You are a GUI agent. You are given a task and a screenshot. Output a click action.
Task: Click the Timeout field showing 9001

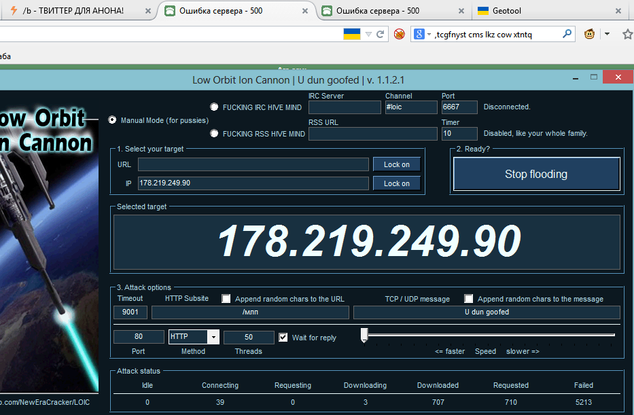pyautogui.click(x=130, y=312)
